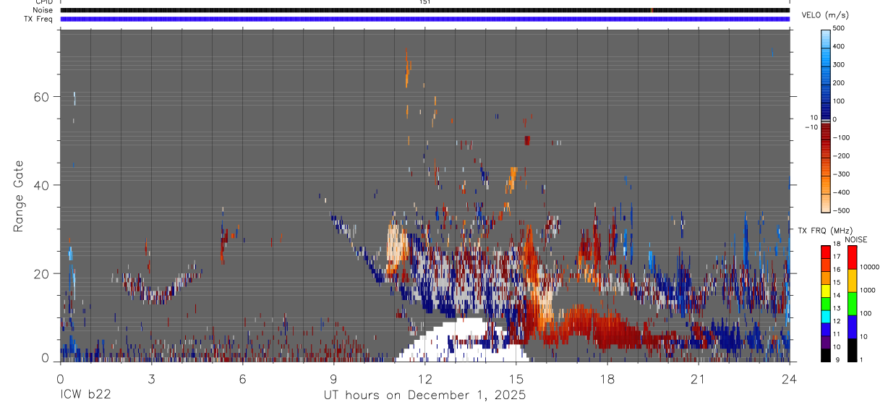888x410 pixels.
Task: Click the Noise strip label at top
Action: point(43,10)
